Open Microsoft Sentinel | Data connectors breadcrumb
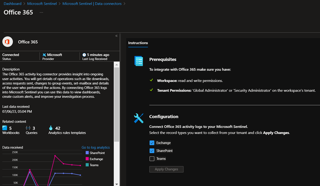 [92, 4]
